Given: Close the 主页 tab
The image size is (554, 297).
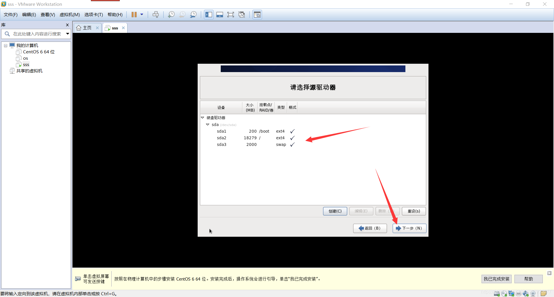Looking at the screenshot, I should pyautogui.click(x=98, y=28).
